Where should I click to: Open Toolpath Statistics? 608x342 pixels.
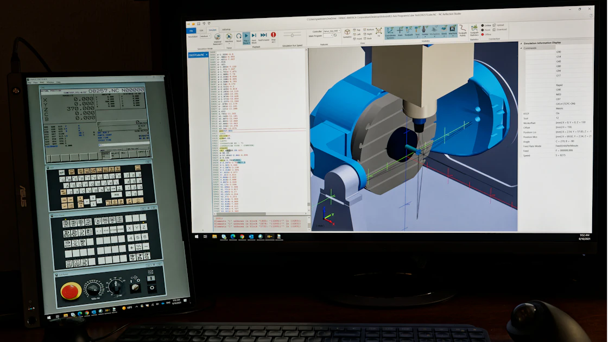474,31
